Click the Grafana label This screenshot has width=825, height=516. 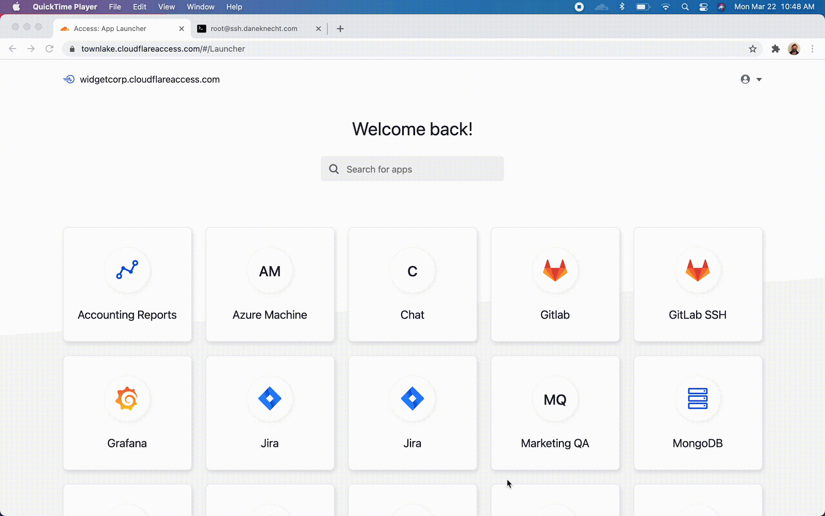[127, 443]
